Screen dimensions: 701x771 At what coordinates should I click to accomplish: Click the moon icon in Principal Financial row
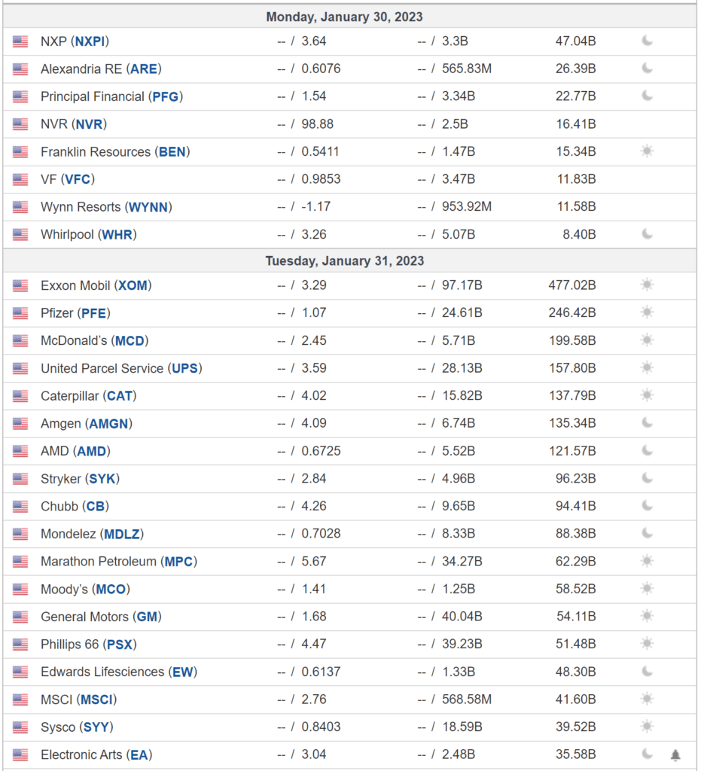648,96
